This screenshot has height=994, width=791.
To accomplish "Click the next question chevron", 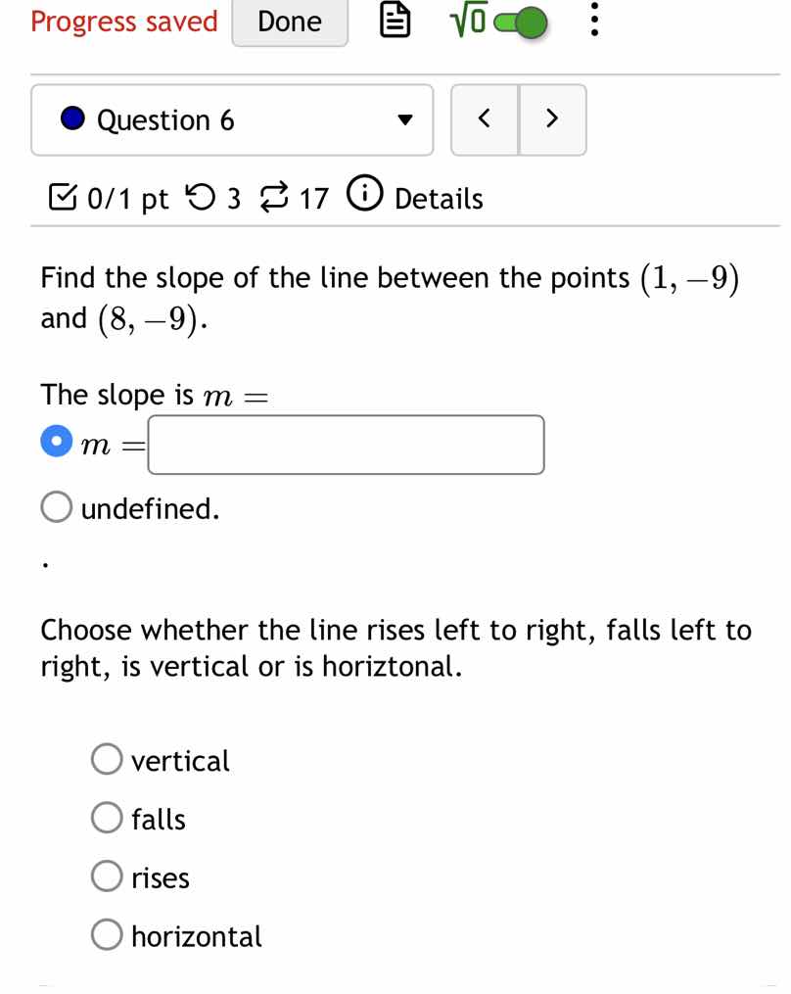I will click(552, 118).
